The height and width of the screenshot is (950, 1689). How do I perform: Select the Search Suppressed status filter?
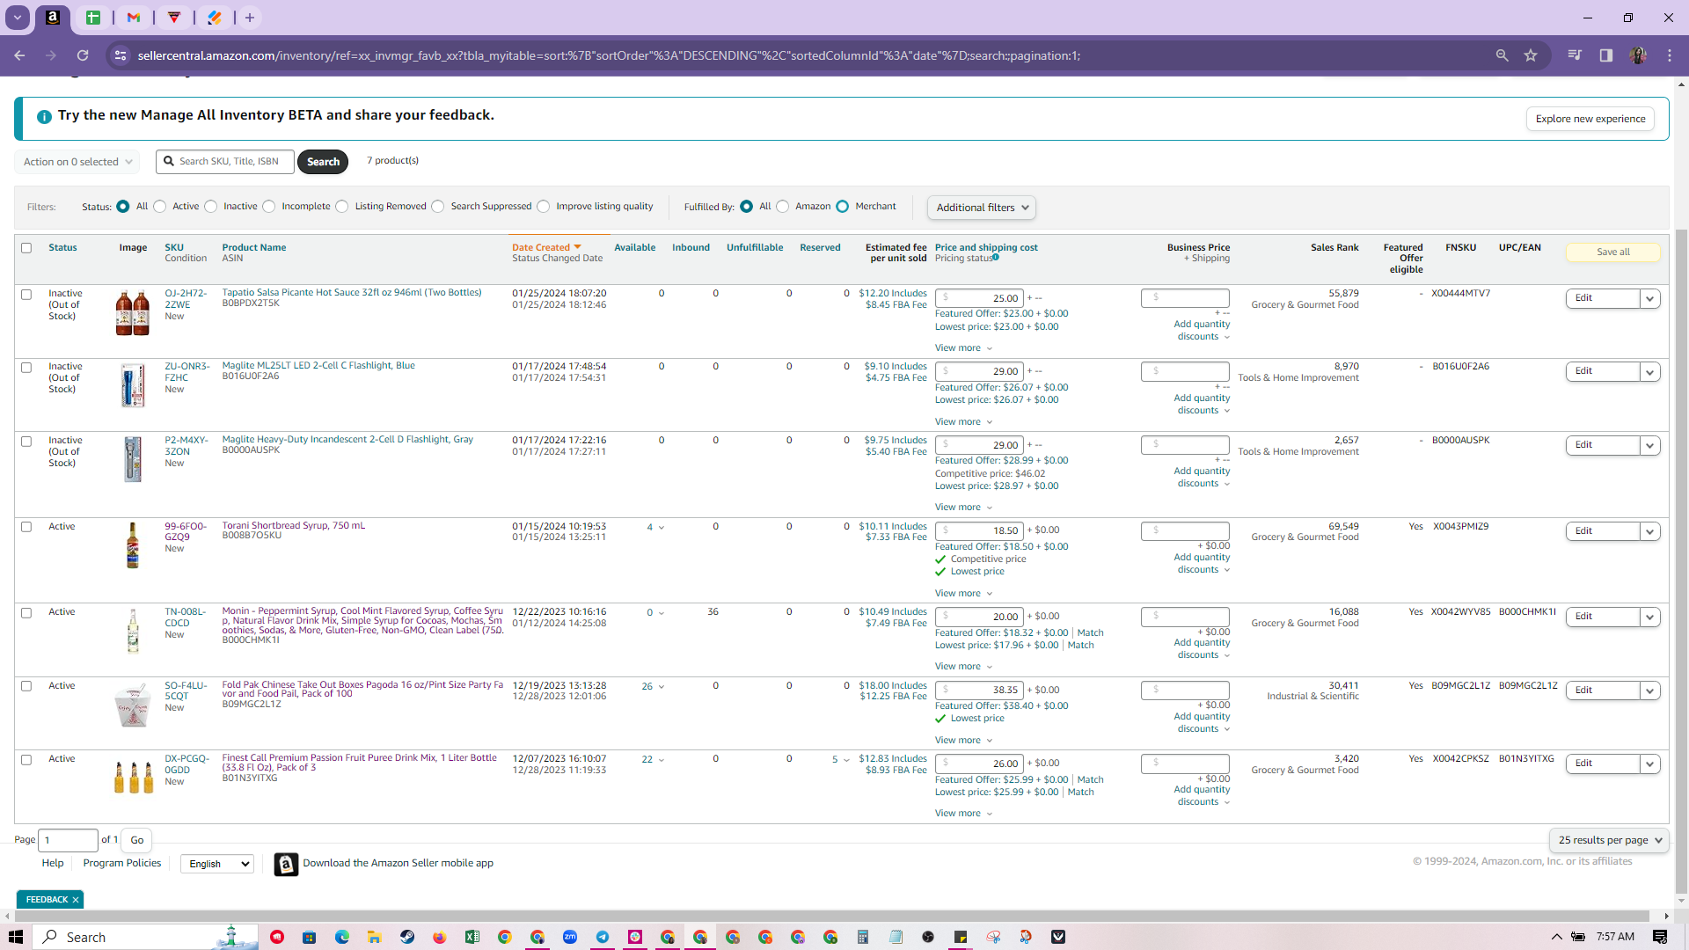[438, 207]
